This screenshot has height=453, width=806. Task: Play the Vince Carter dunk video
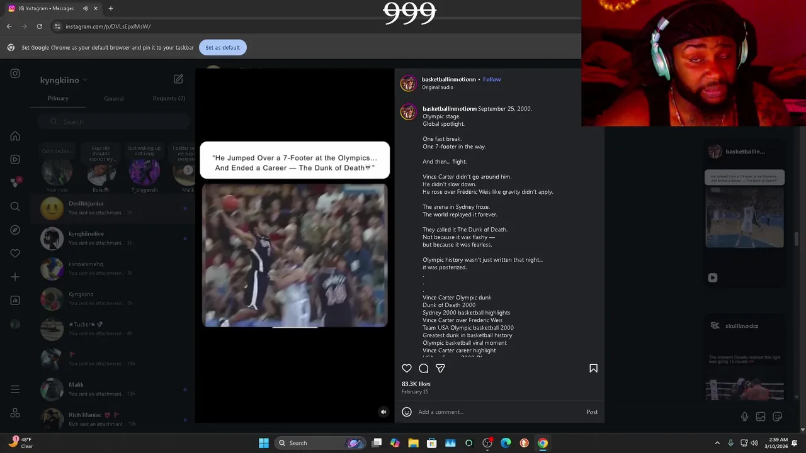pyautogui.click(x=295, y=255)
